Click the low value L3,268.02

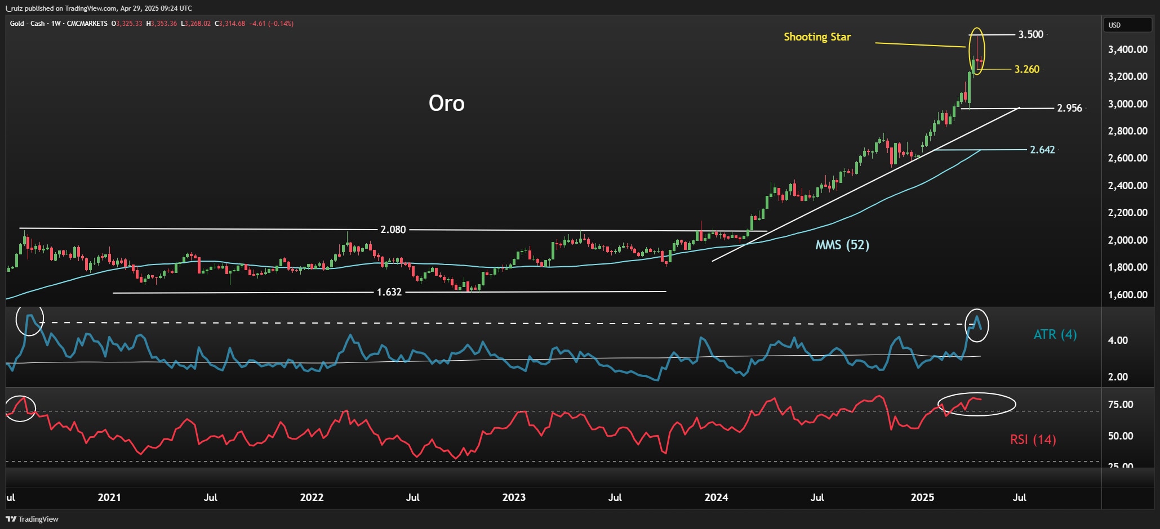pyautogui.click(x=196, y=24)
